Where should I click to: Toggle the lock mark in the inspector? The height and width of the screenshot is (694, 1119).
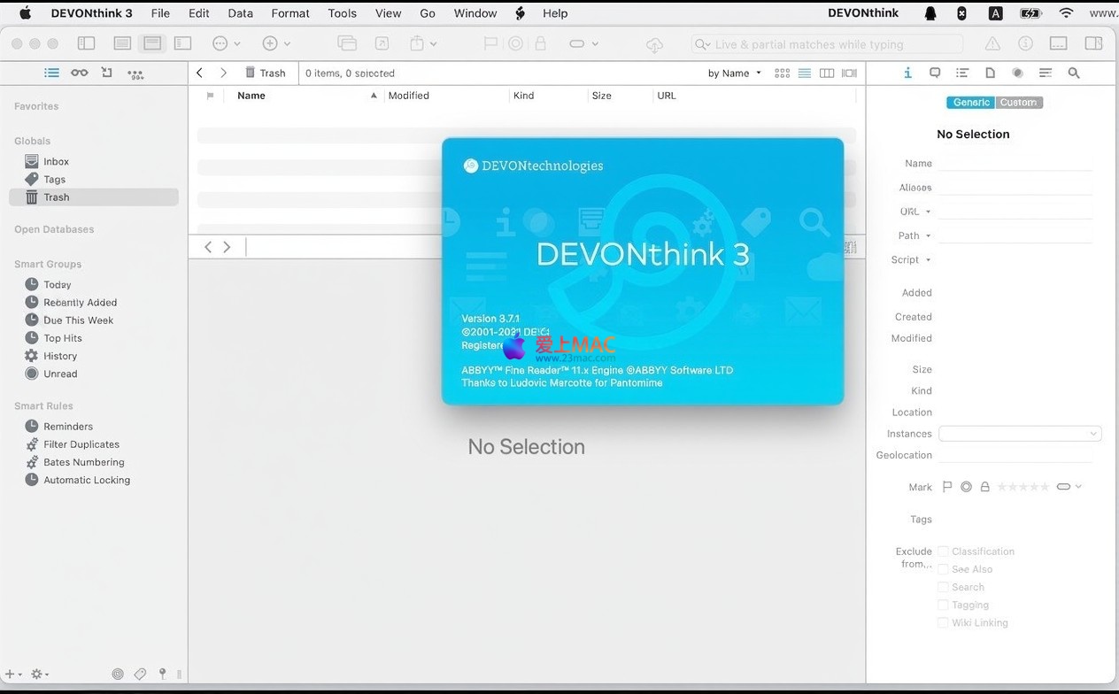[x=984, y=487]
